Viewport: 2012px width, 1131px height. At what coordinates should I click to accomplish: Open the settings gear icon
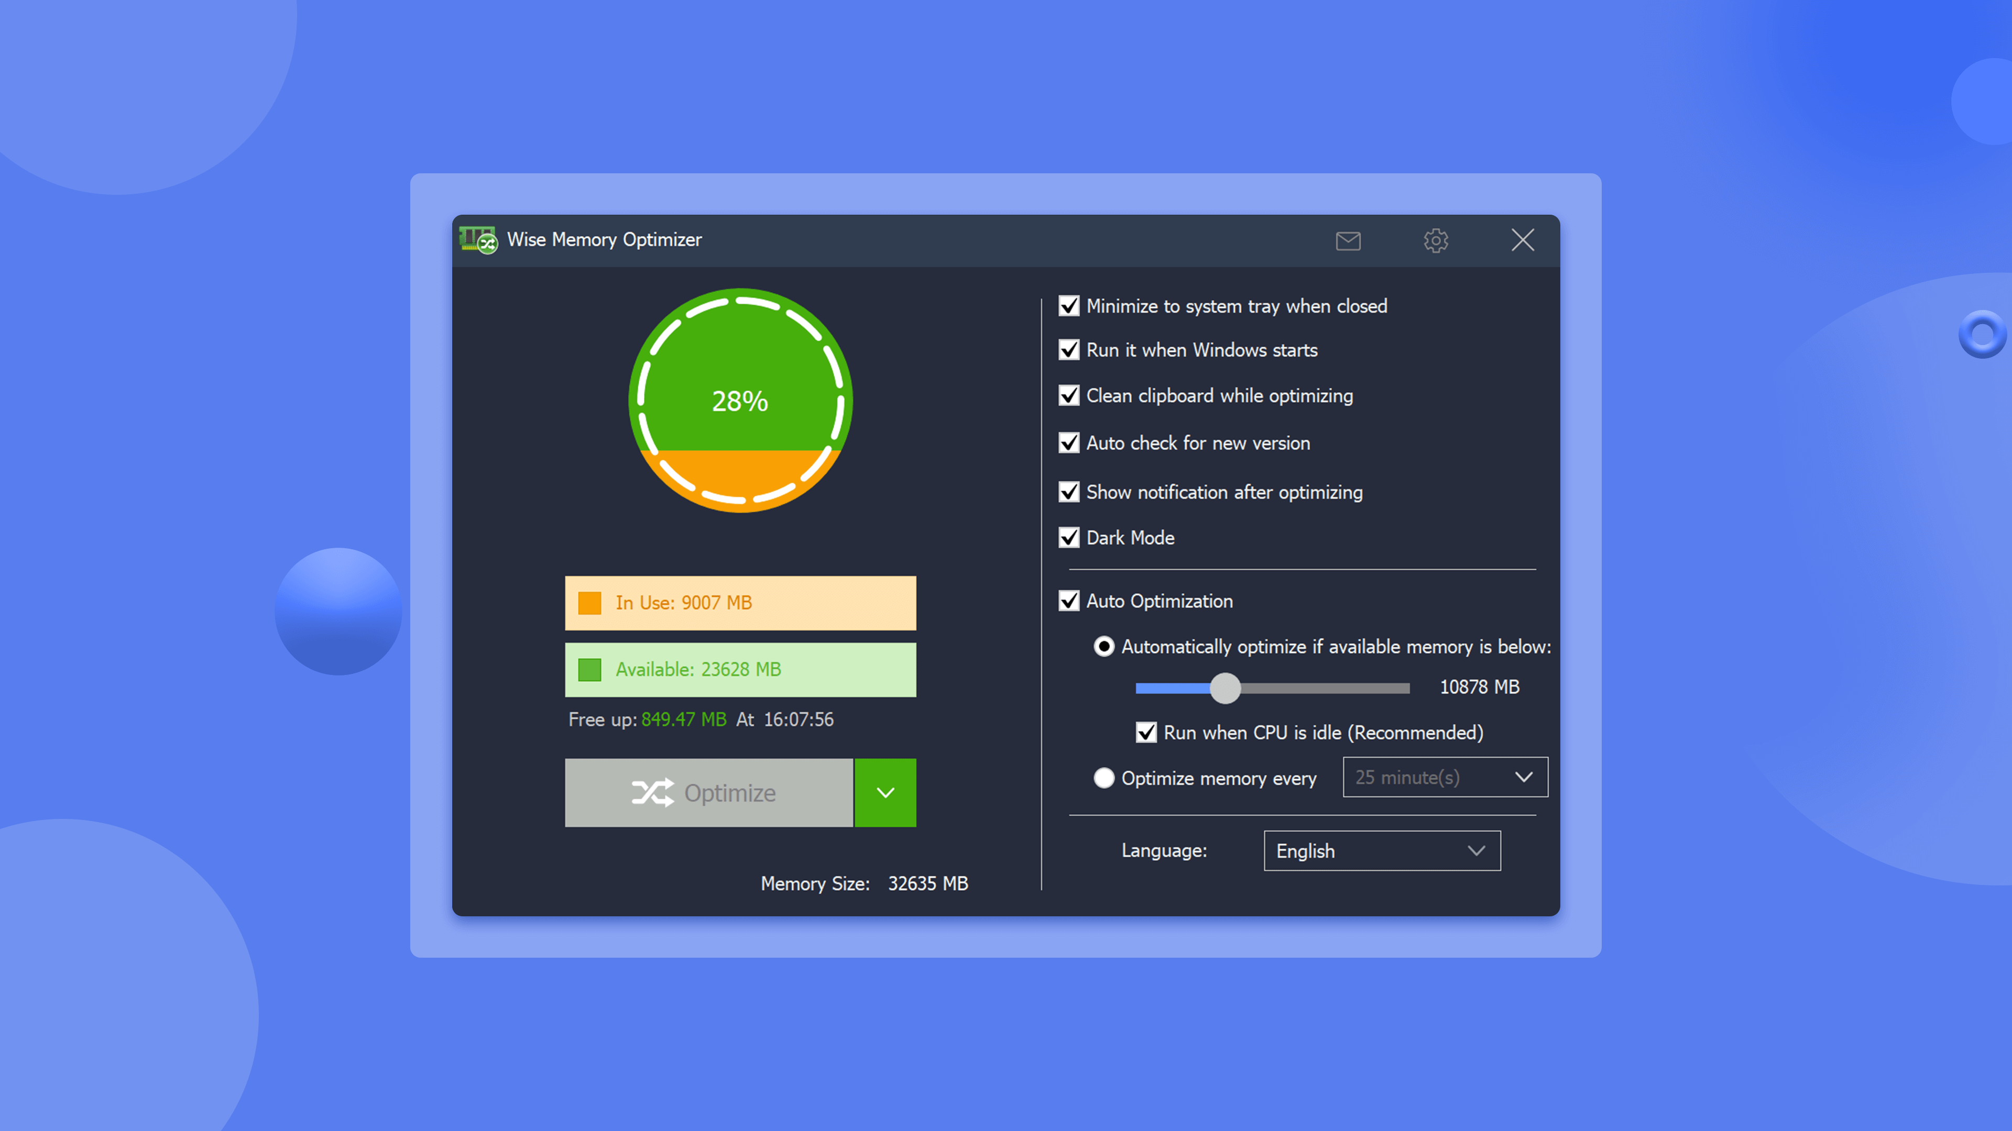click(1436, 240)
